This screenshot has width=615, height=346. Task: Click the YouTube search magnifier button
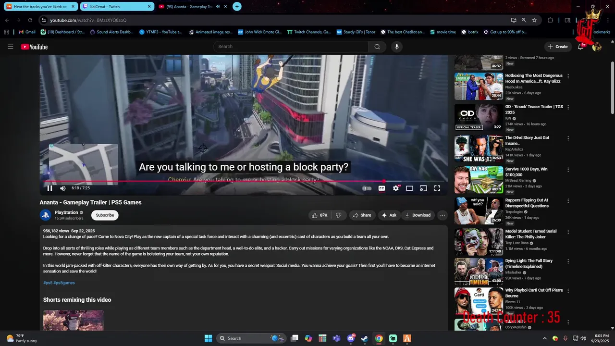tap(377, 47)
